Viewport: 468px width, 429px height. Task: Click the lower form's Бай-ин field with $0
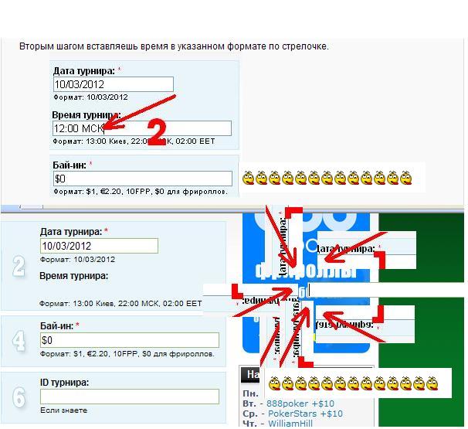click(129, 340)
